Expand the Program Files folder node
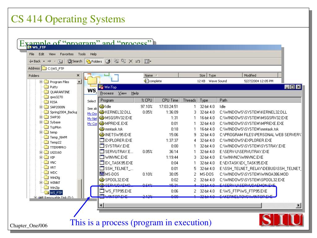Screen dimensions: 317x238 [41, 82]
